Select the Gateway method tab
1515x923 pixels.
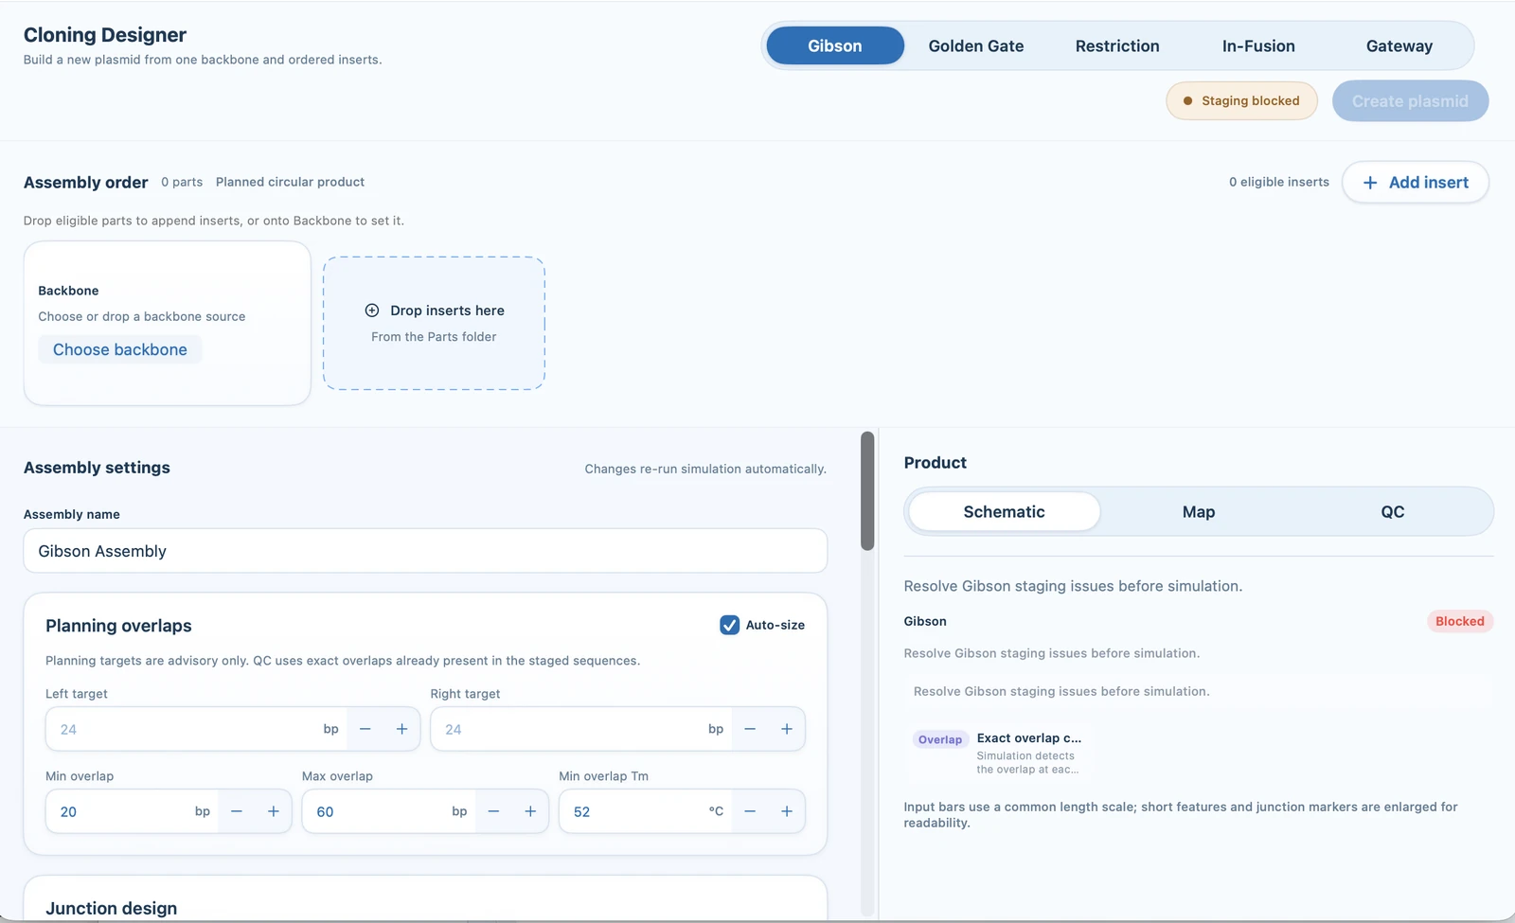point(1399,45)
